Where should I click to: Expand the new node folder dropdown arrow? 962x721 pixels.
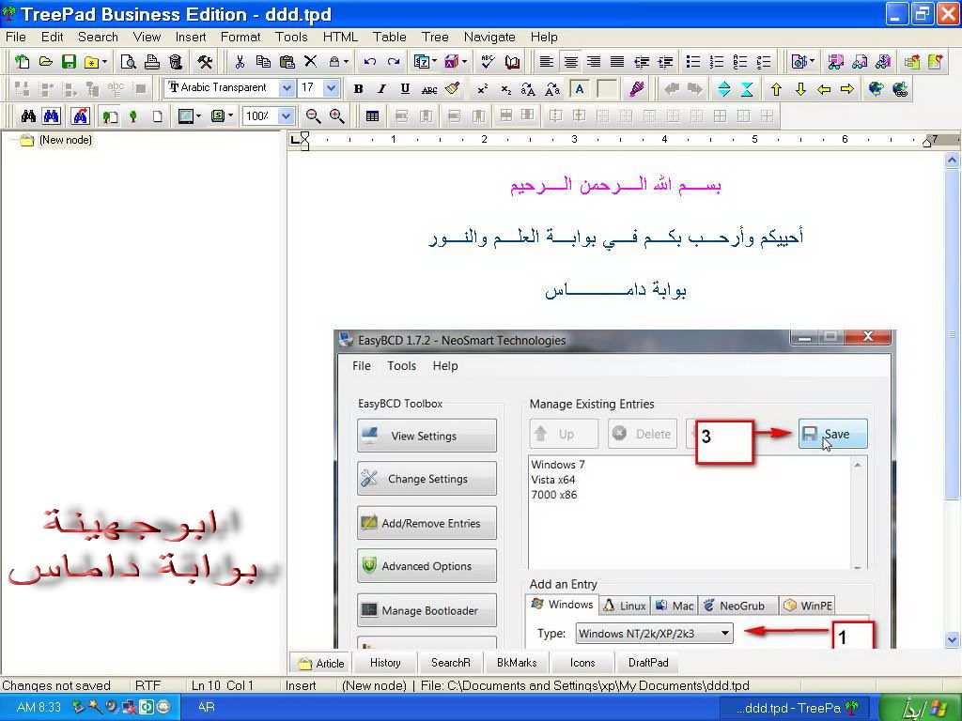tap(105, 61)
